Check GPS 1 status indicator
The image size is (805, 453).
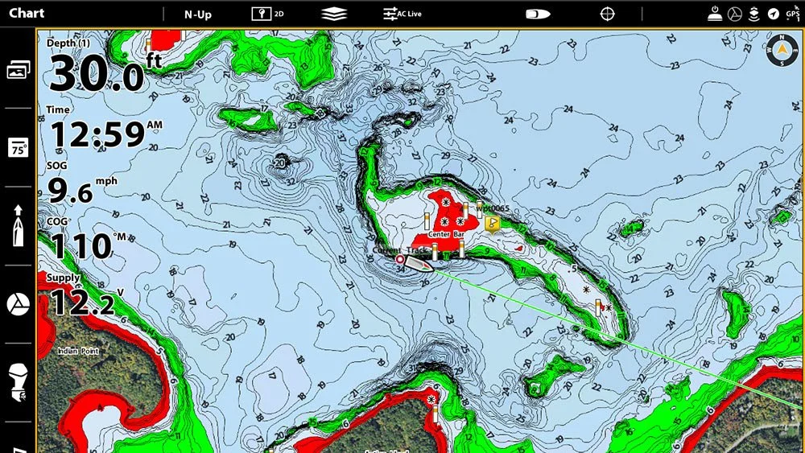point(793,14)
